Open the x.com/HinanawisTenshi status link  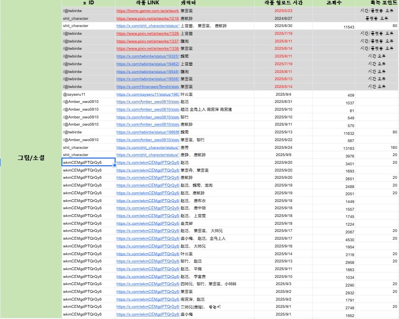click(147, 87)
